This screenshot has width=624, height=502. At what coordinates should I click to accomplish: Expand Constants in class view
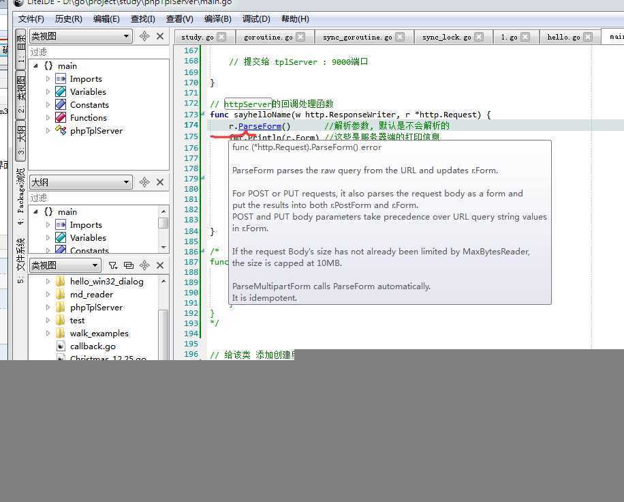point(48,105)
